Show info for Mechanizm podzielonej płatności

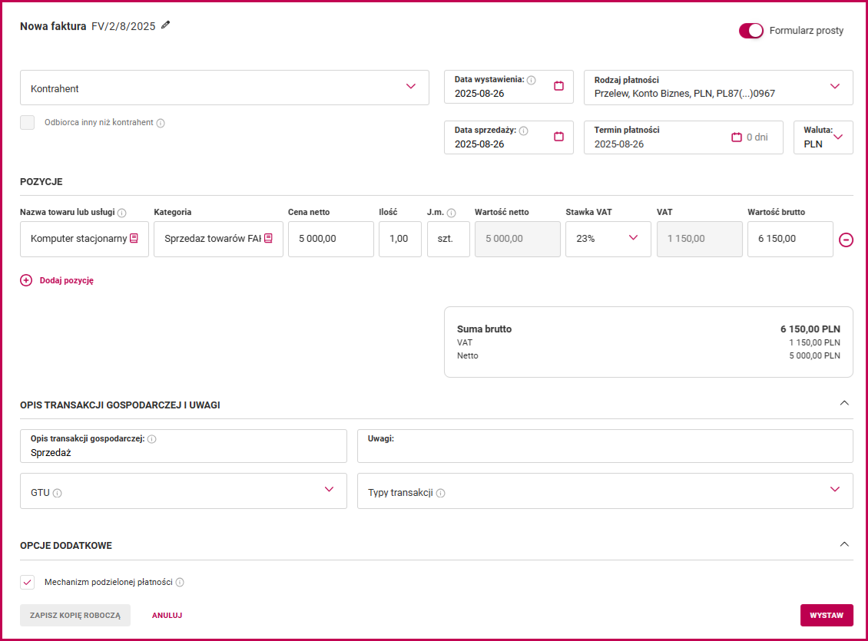tap(180, 583)
